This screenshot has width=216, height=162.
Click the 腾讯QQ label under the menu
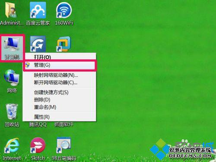click(38, 124)
